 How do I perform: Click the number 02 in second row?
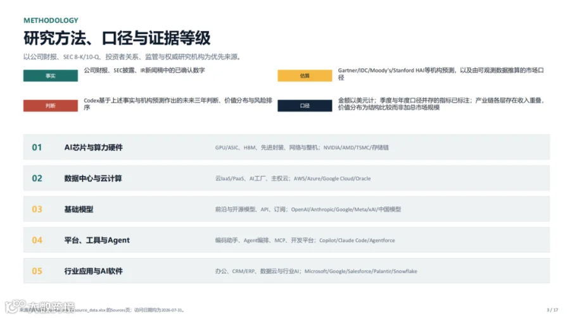(x=37, y=178)
